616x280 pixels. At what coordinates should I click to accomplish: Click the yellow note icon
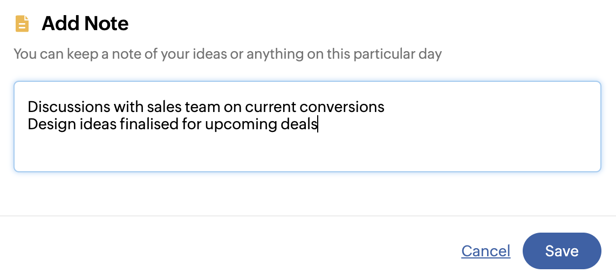pyautogui.click(x=22, y=24)
